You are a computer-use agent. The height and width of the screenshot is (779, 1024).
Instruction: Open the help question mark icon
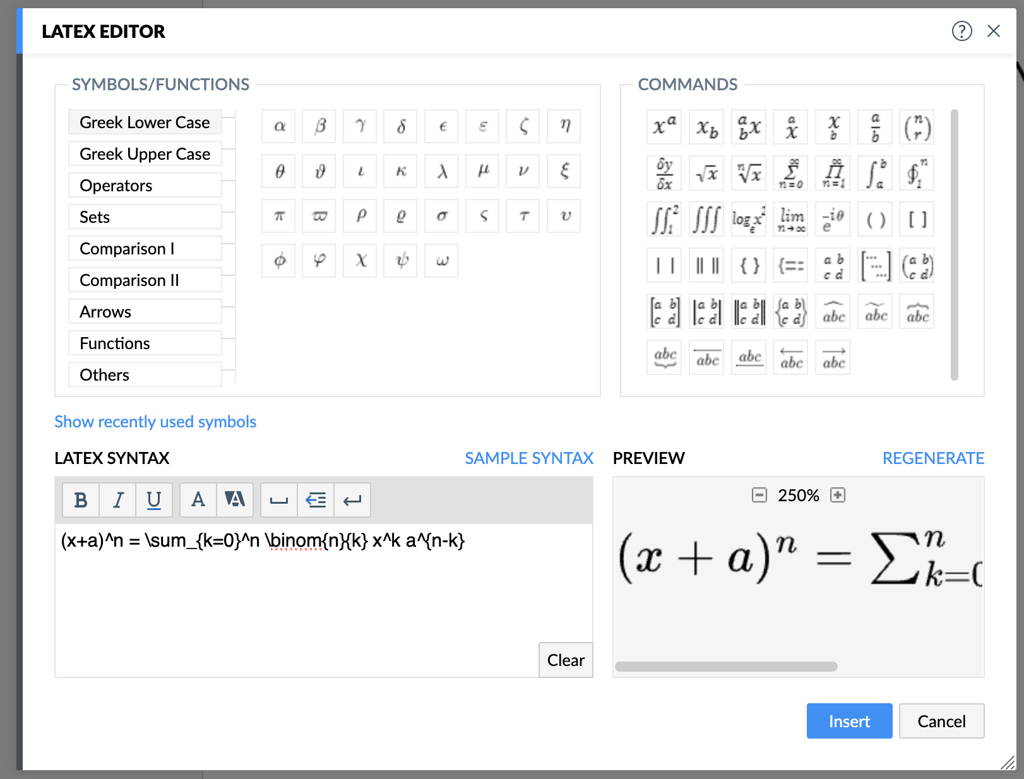961,31
